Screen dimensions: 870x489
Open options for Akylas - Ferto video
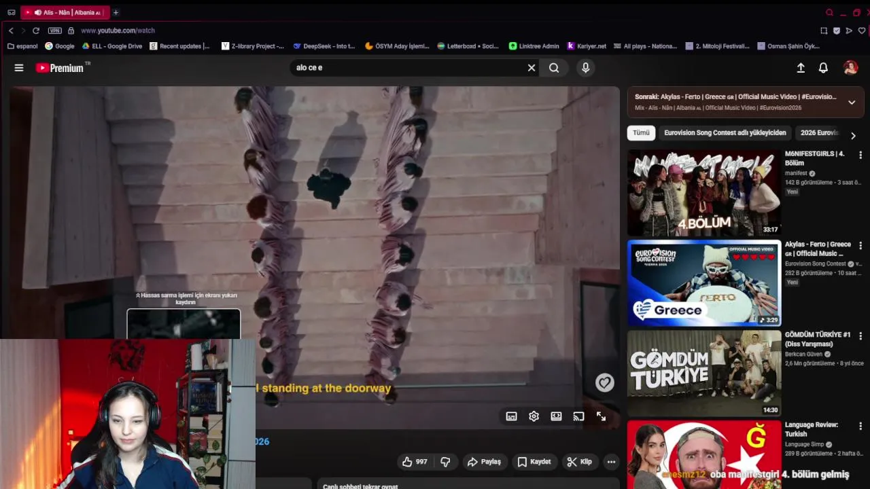coord(860,246)
